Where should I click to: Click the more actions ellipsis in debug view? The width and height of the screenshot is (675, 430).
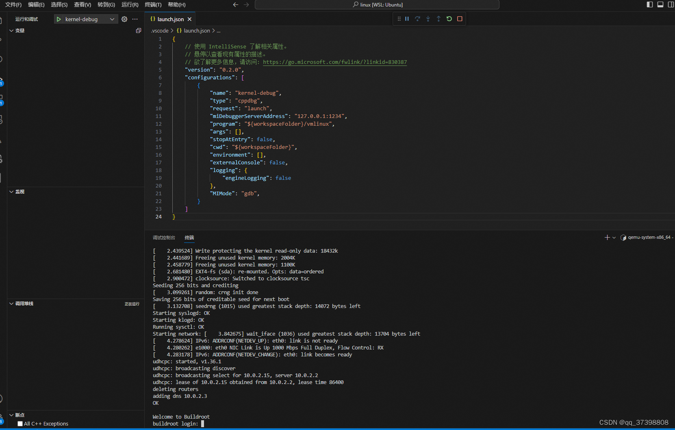[135, 19]
